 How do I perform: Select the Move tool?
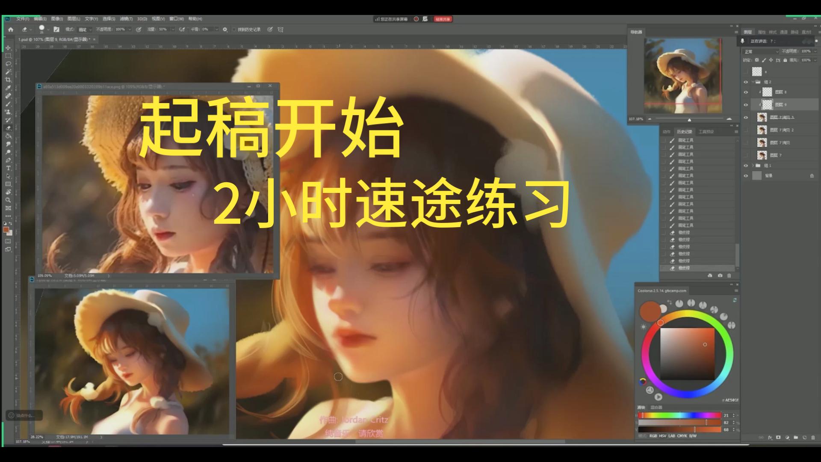8,48
